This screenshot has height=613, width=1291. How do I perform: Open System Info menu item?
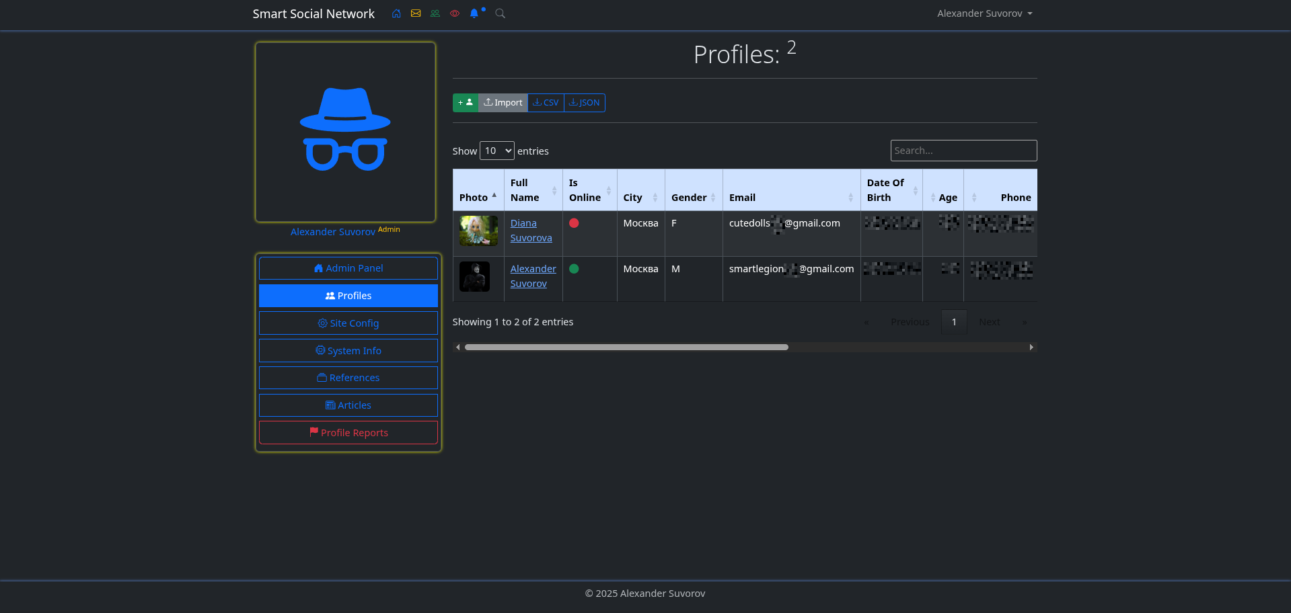pos(348,351)
